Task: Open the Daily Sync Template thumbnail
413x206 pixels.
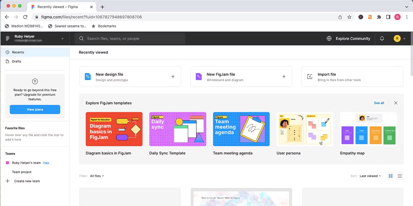Action: (x=178, y=129)
